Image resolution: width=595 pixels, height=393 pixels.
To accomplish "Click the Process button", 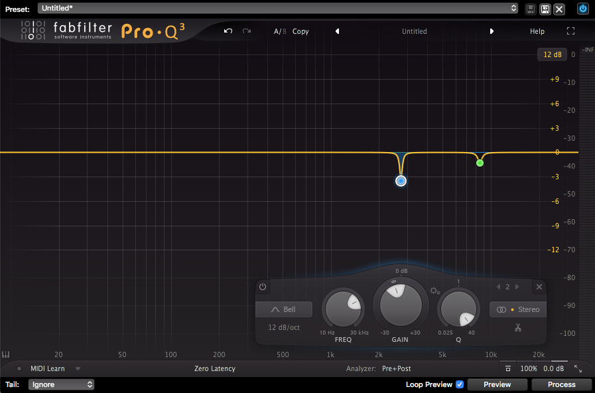I will [562, 384].
